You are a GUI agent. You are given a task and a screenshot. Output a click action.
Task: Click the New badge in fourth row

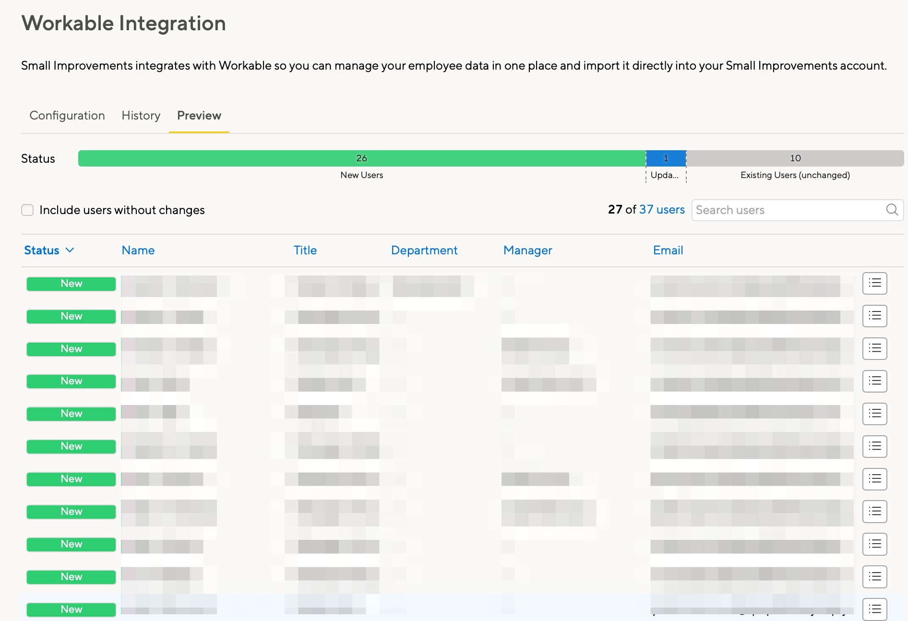pyautogui.click(x=71, y=381)
